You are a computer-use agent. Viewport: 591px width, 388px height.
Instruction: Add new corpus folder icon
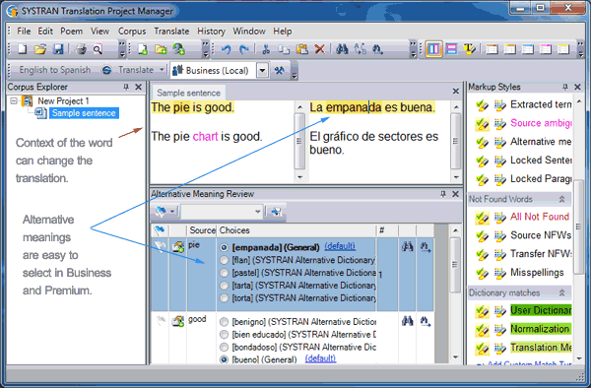click(161, 49)
